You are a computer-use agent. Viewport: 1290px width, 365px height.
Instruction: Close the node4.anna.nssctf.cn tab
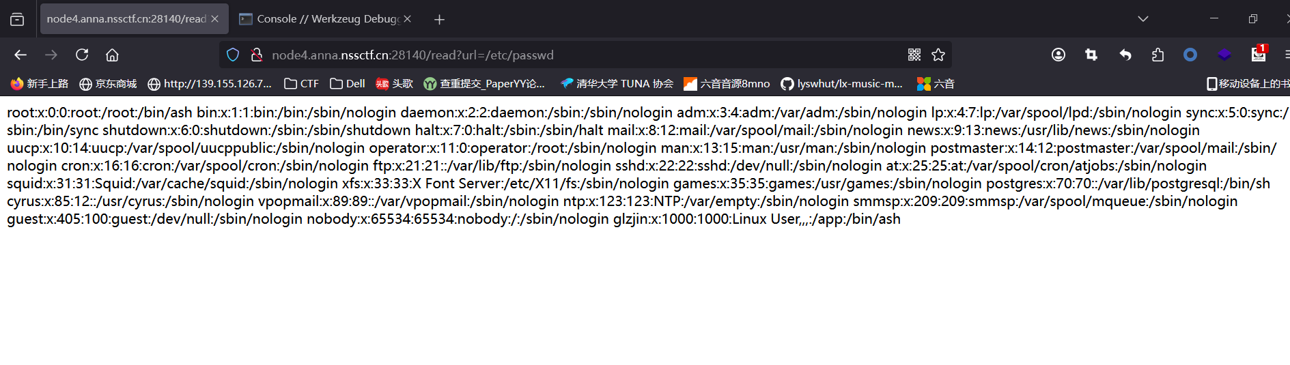point(214,18)
